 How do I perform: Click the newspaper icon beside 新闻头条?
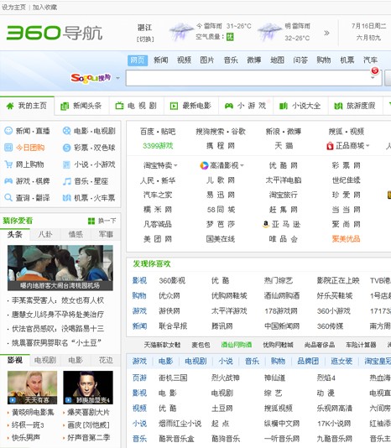(65, 107)
